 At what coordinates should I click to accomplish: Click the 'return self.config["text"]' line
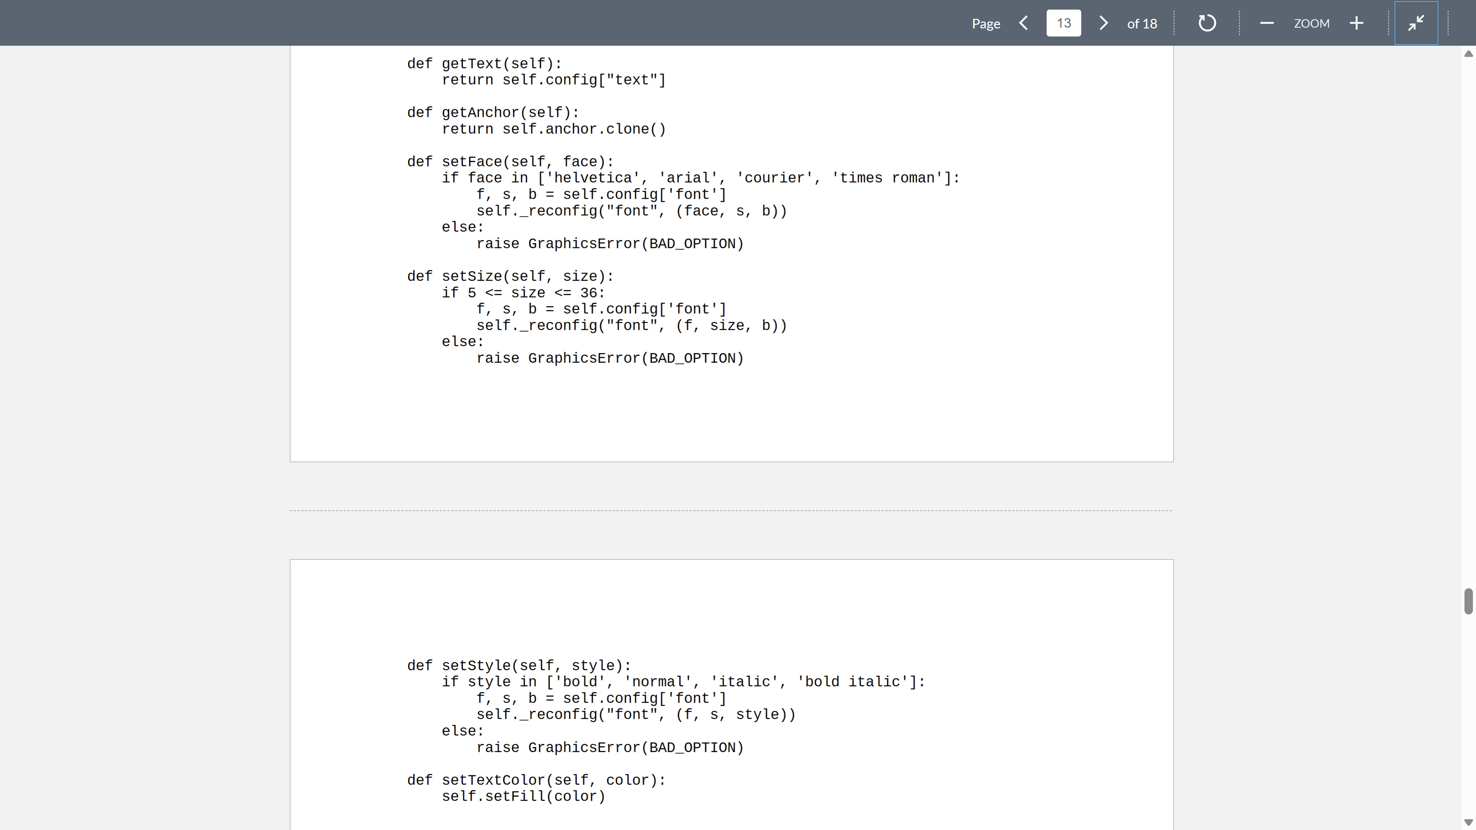(553, 80)
